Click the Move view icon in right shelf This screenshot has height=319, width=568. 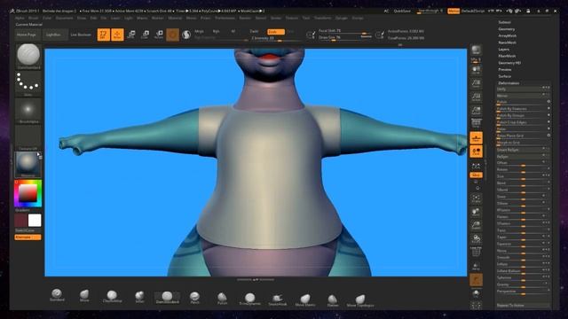476,212
